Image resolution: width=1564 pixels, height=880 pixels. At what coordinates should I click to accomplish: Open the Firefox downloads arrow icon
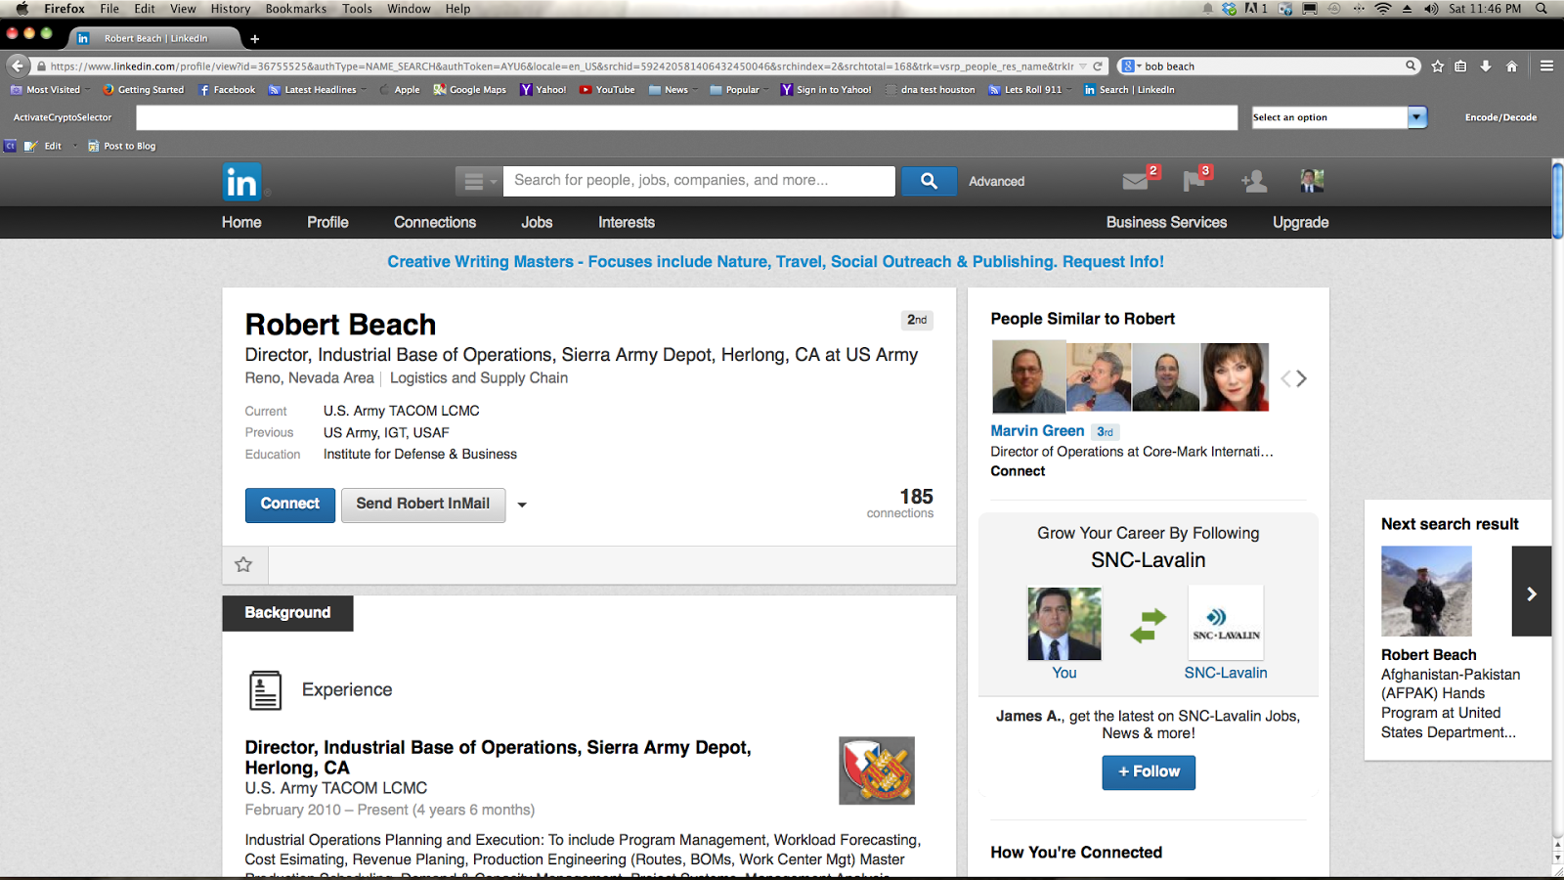1486,66
